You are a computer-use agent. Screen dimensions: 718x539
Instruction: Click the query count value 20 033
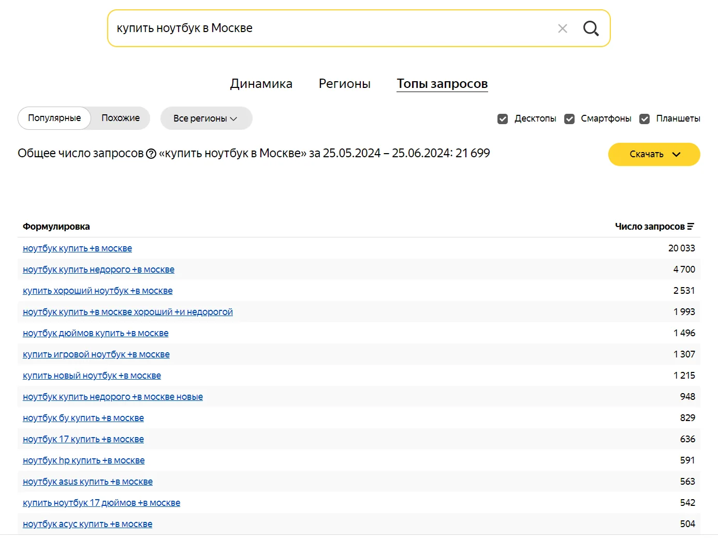(x=681, y=248)
